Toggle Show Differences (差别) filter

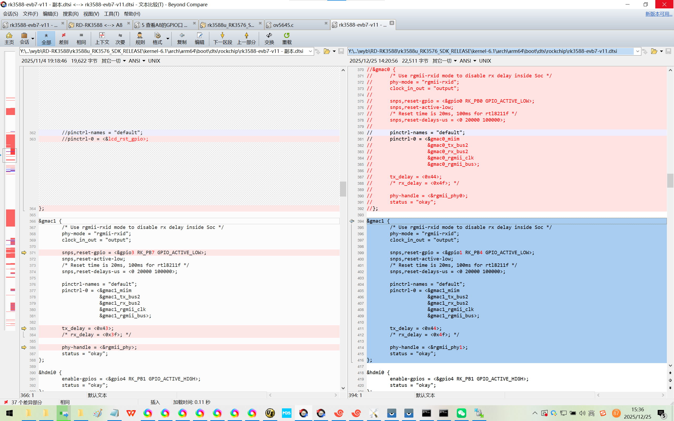[x=63, y=38]
